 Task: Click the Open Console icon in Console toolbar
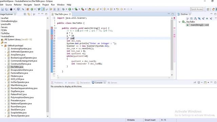205,83
